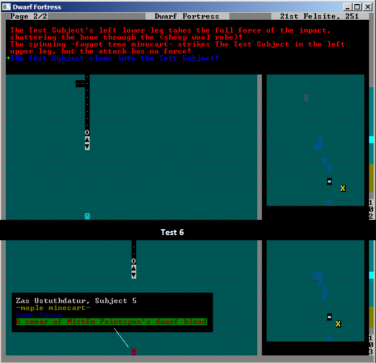Click the green arrow marker beside the last report

(8, 58)
